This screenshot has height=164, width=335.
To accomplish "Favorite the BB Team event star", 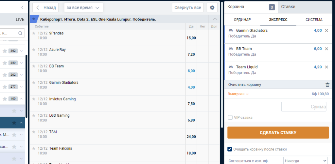I will tap(34, 66).
